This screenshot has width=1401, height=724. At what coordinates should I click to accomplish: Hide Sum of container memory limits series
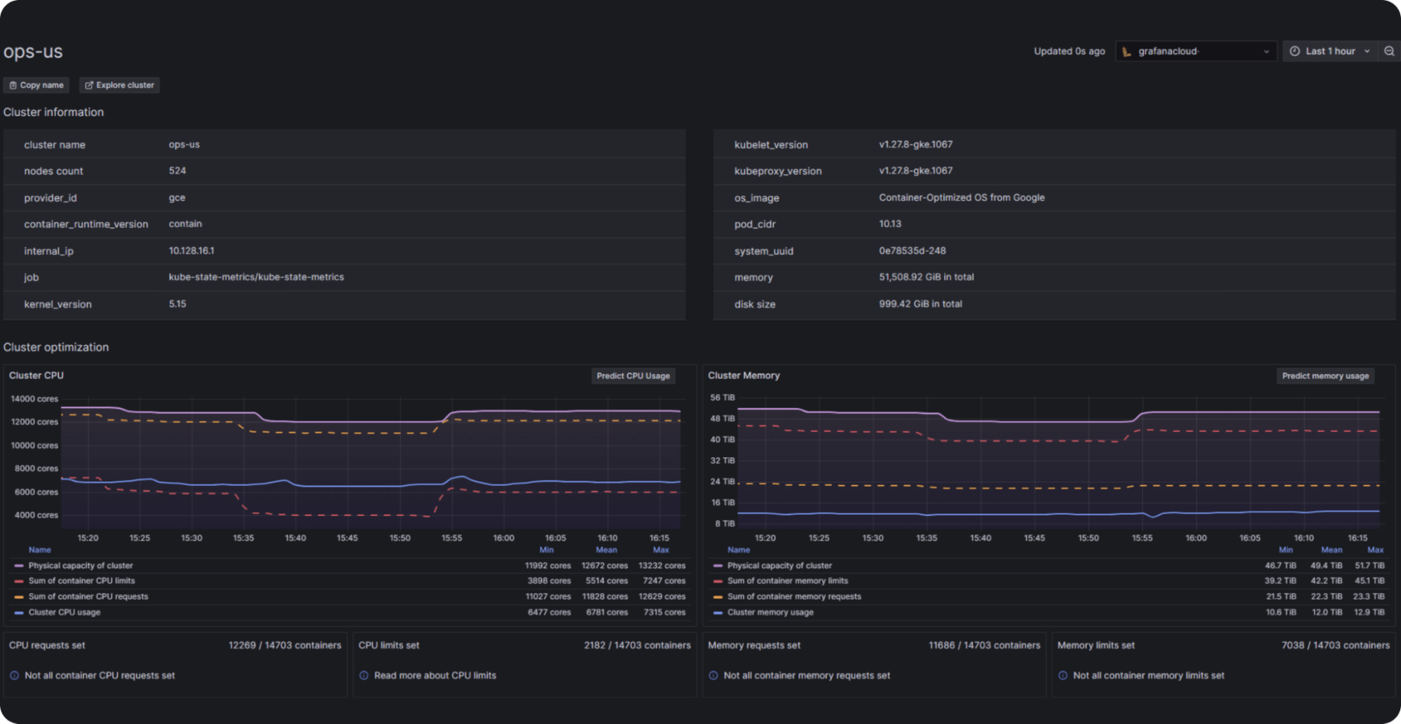(788, 580)
